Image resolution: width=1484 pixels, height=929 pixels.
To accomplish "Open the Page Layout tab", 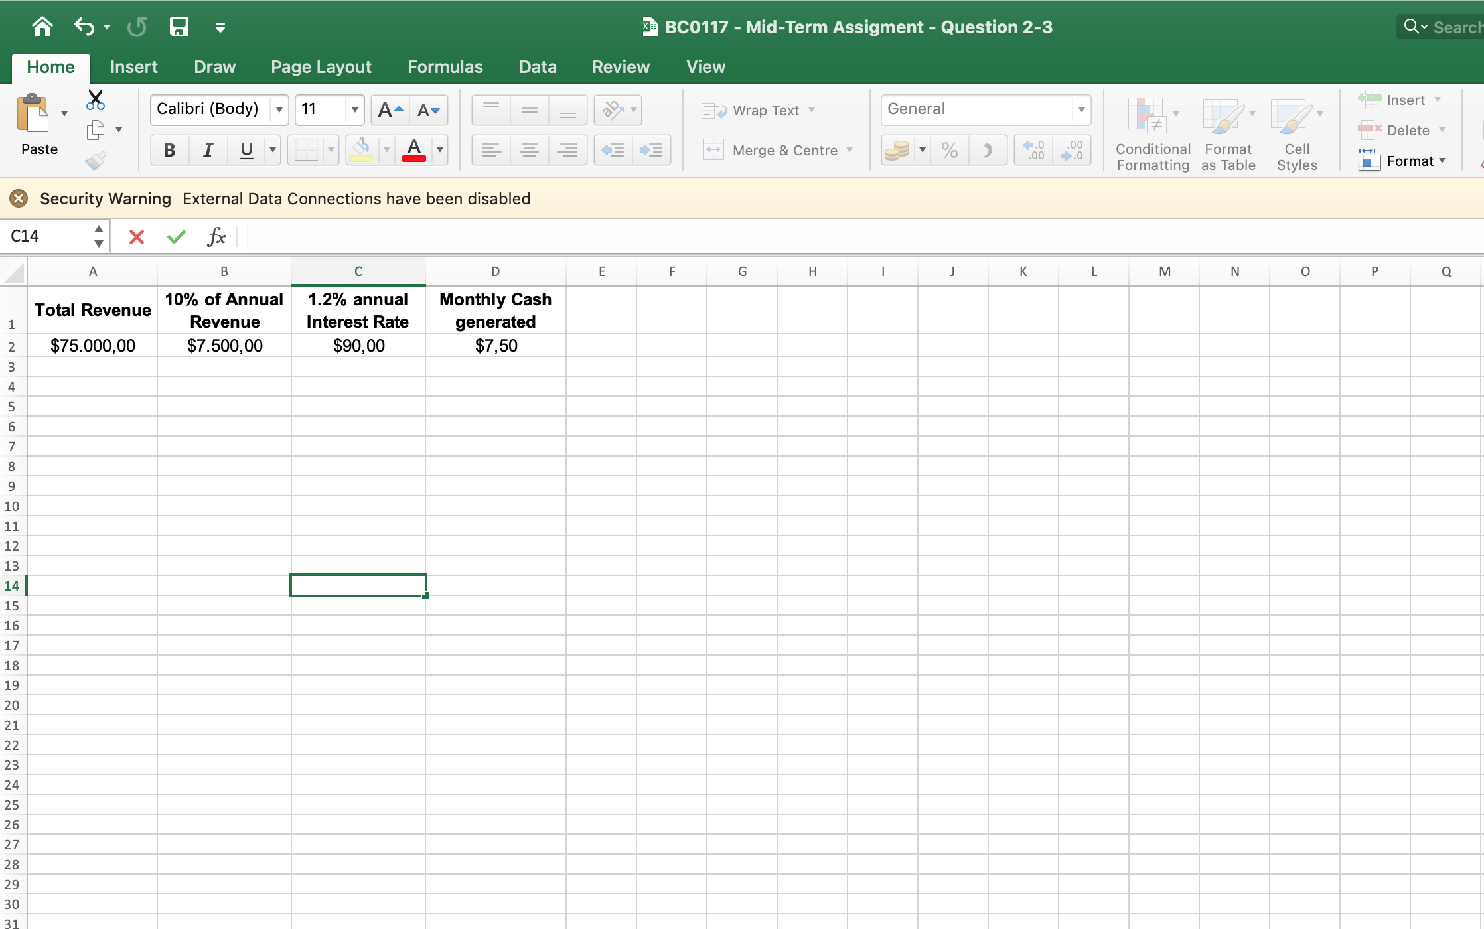I will [321, 67].
